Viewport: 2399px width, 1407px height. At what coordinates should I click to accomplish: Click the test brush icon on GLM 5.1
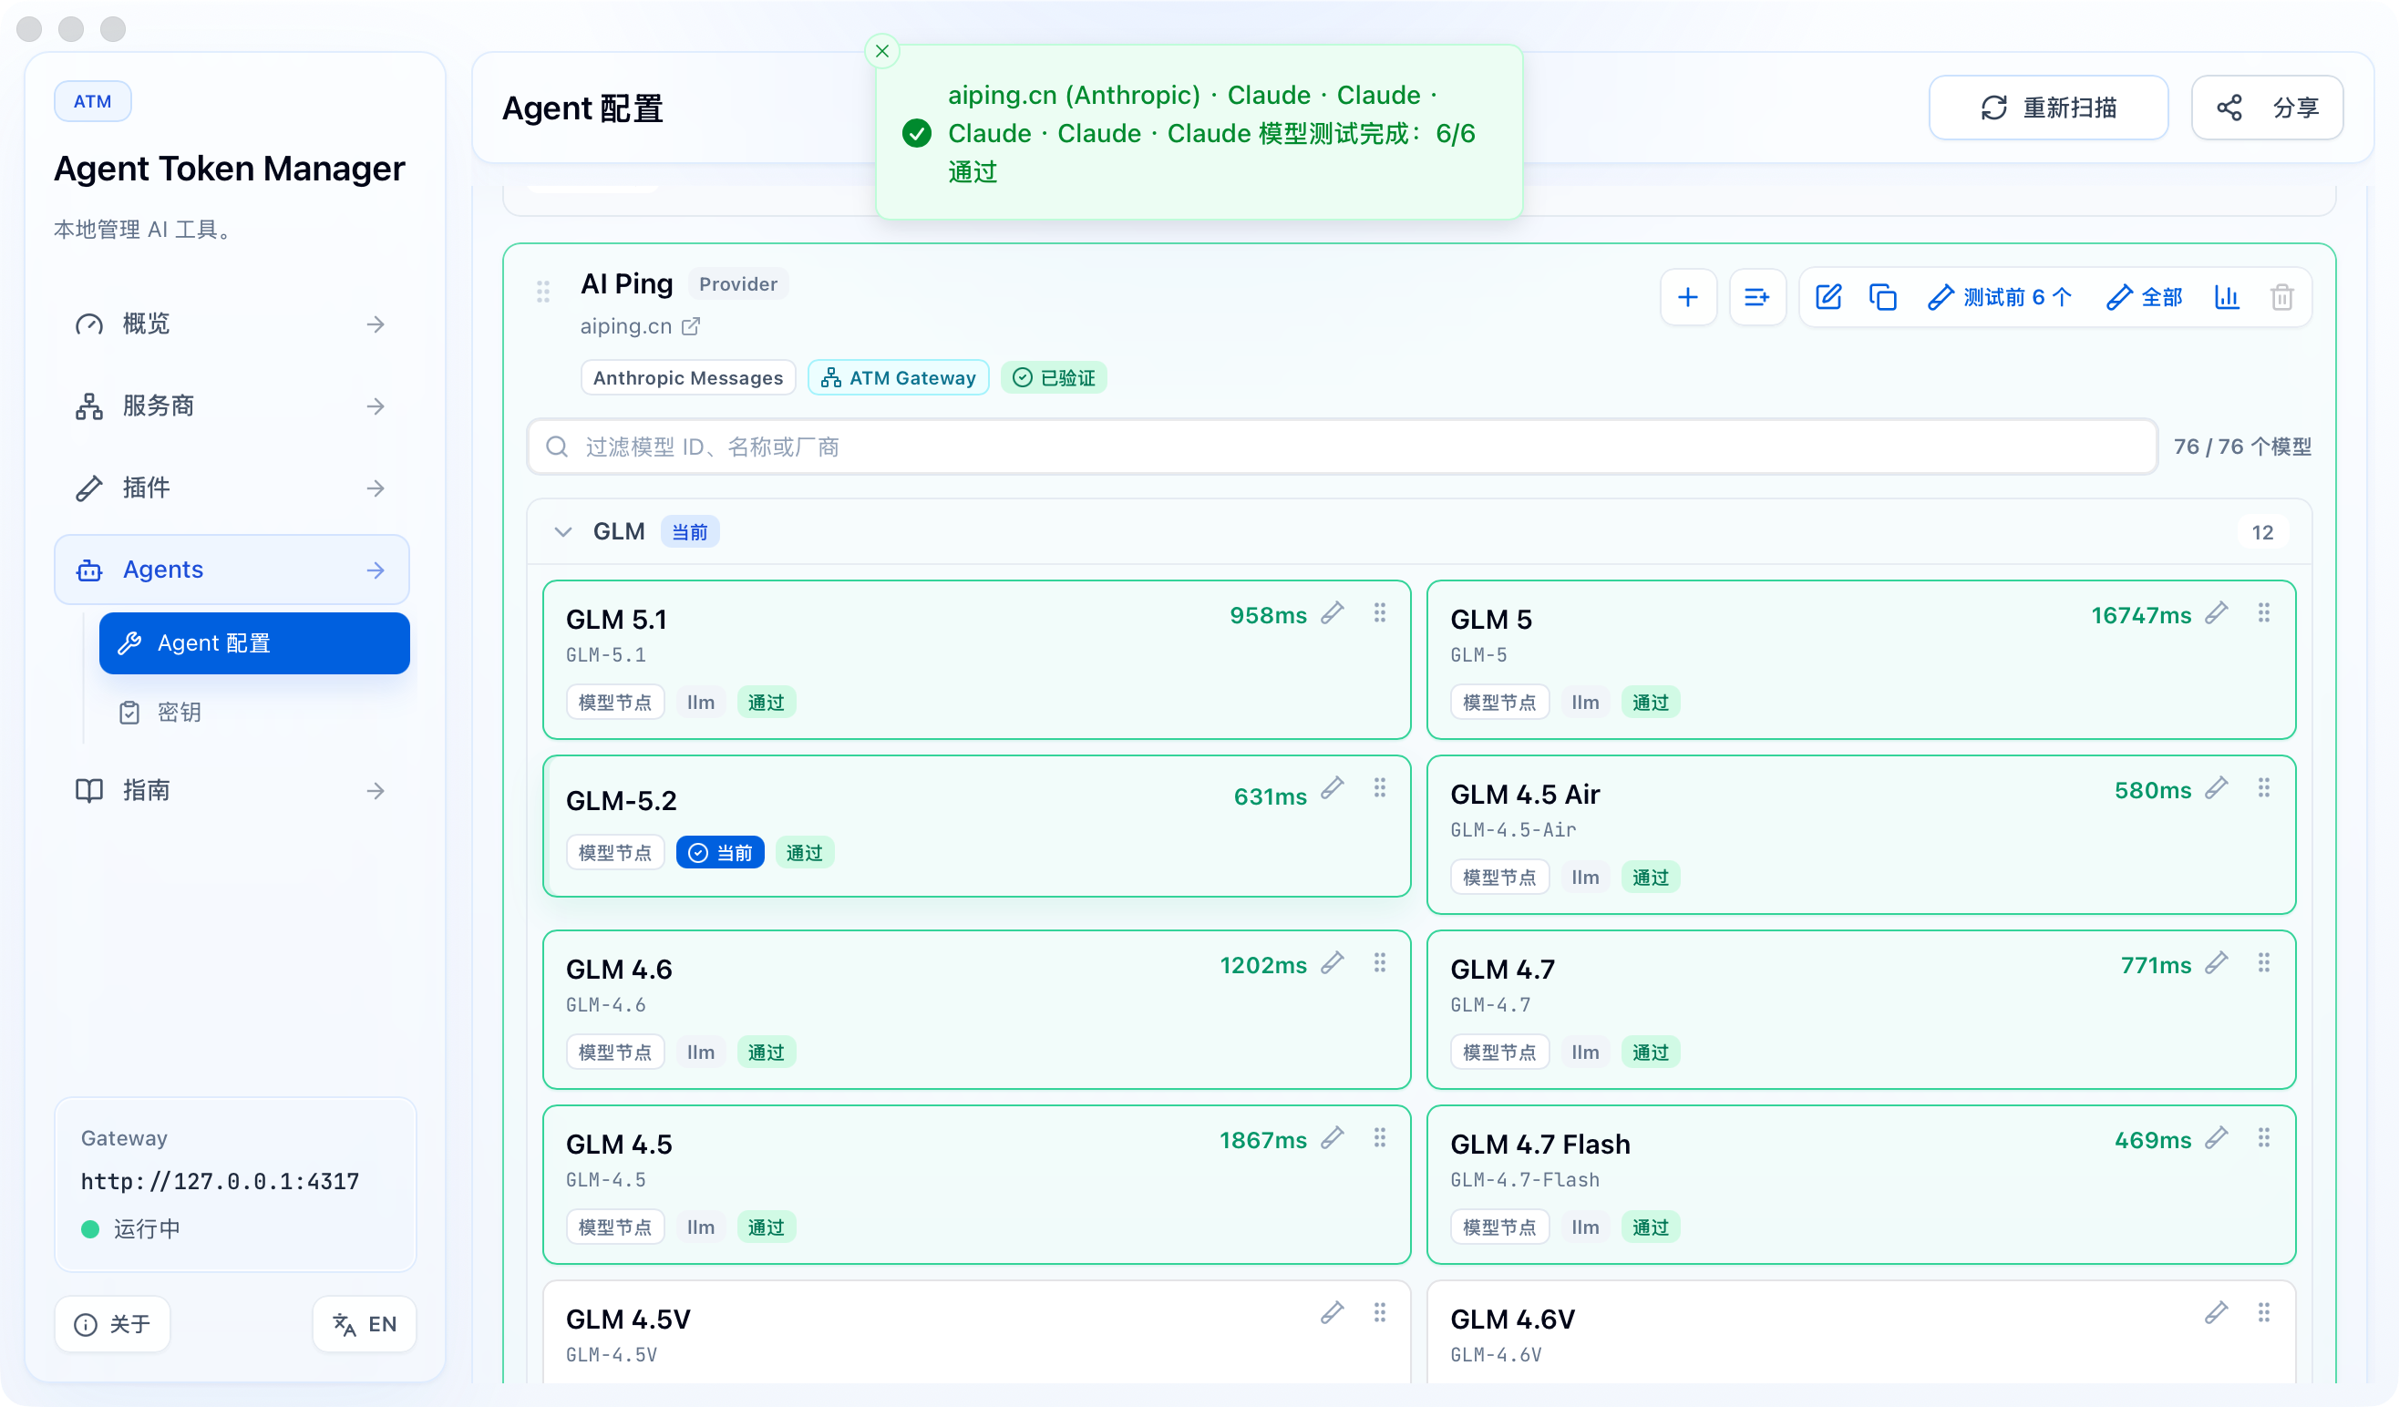coord(1332,613)
